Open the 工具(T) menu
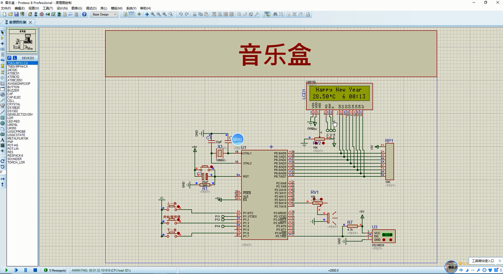The width and height of the screenshot is (503, 274). [48, 8]
